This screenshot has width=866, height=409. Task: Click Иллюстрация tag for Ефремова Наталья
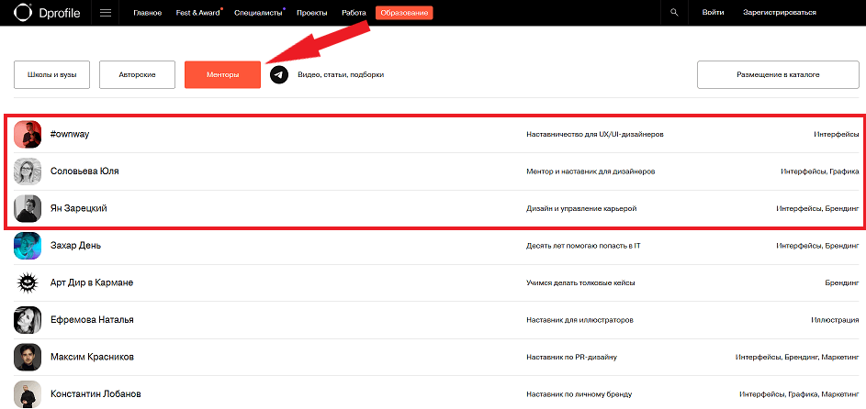click(835, 320)
